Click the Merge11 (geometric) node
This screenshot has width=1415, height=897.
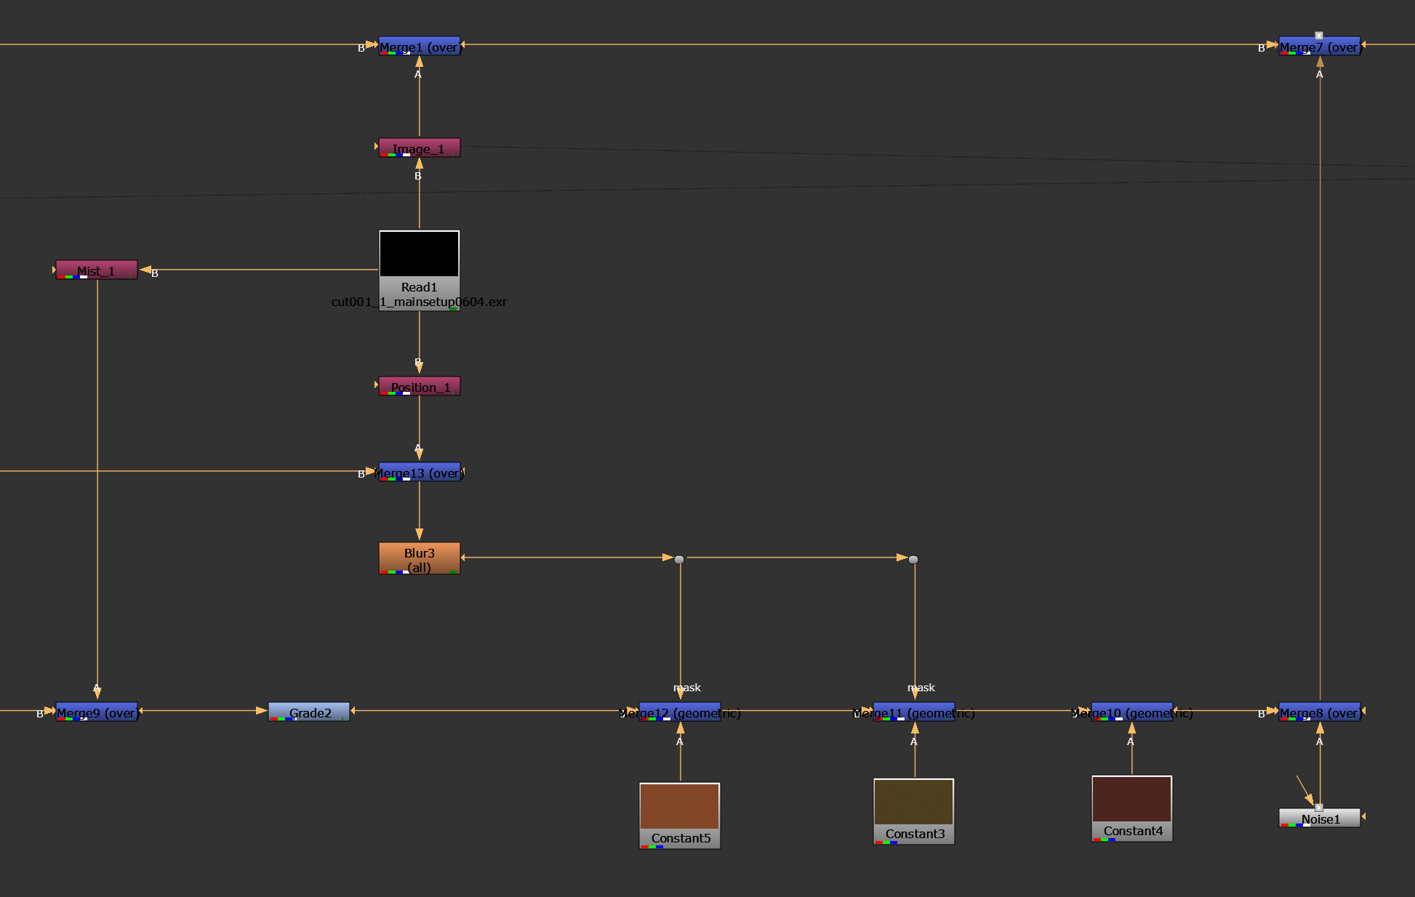point(914,712)
